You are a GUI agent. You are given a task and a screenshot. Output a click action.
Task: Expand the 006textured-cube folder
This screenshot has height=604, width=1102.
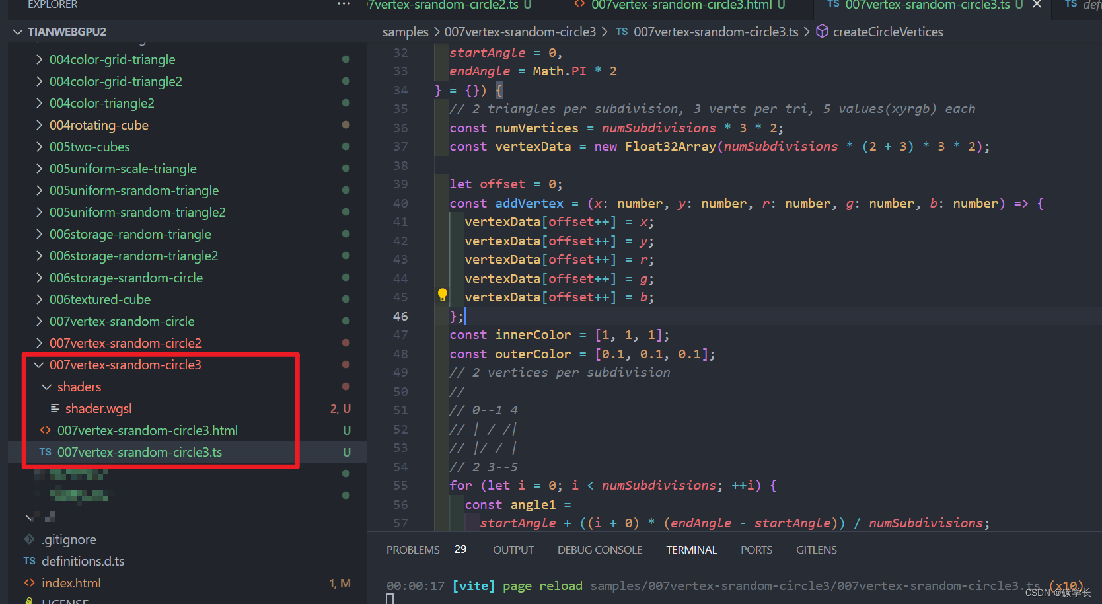pyautogui.click(x=40, y=299)
